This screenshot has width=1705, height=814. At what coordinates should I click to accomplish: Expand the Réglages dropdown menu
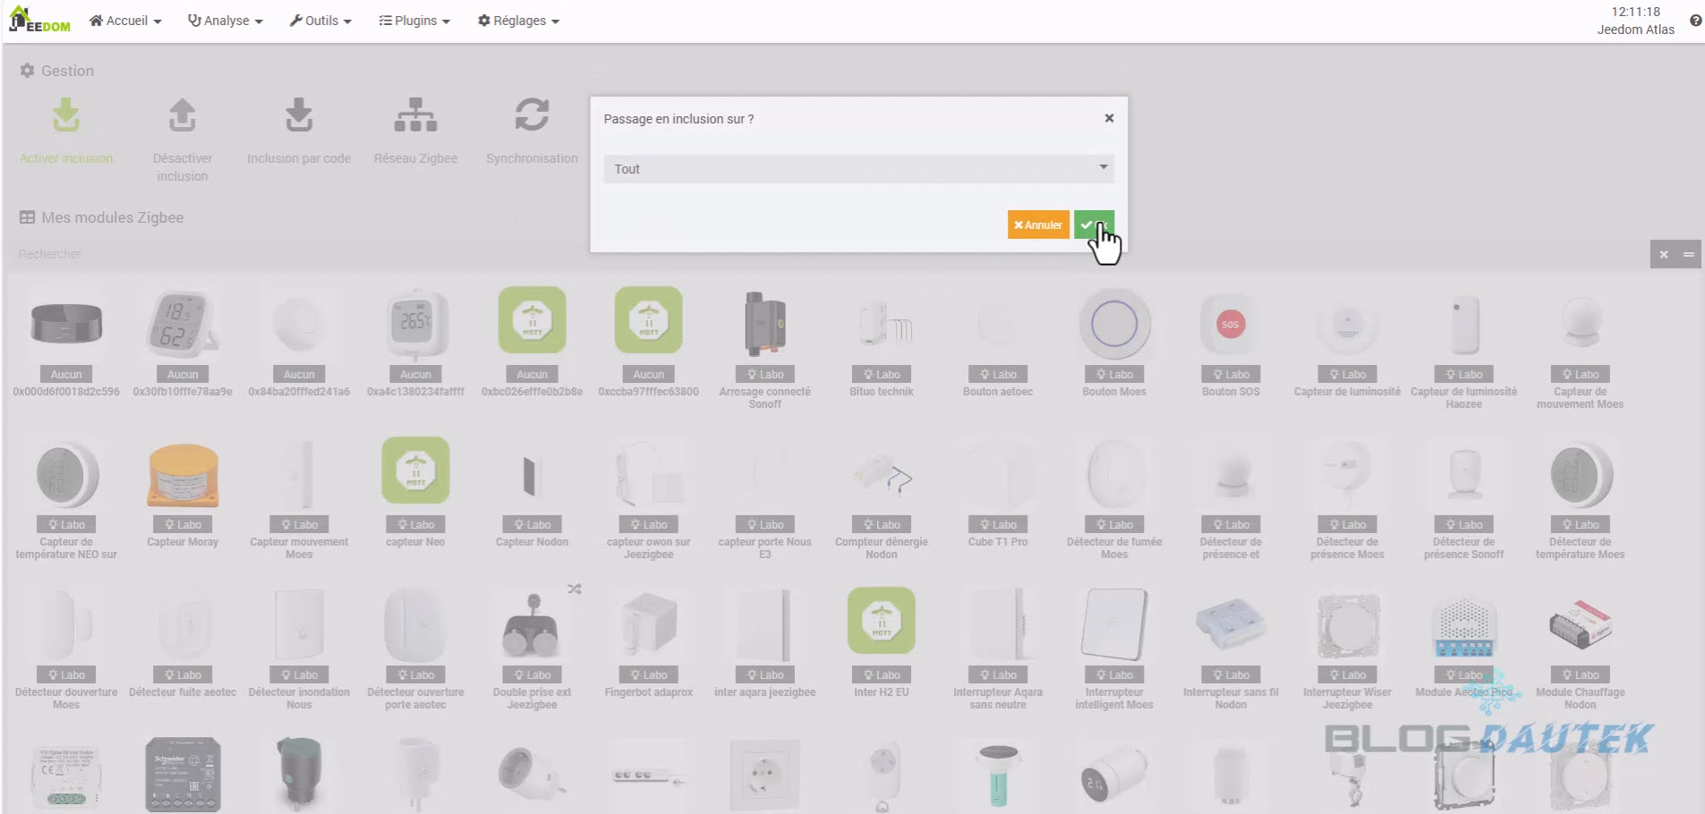(x=518, y=21)
